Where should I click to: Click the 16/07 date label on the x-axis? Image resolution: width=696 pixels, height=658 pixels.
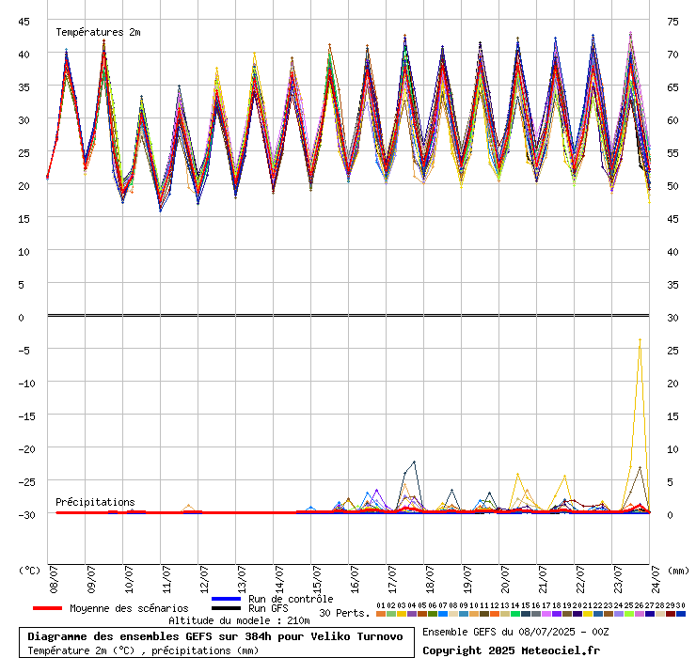[x=355, y=579]
